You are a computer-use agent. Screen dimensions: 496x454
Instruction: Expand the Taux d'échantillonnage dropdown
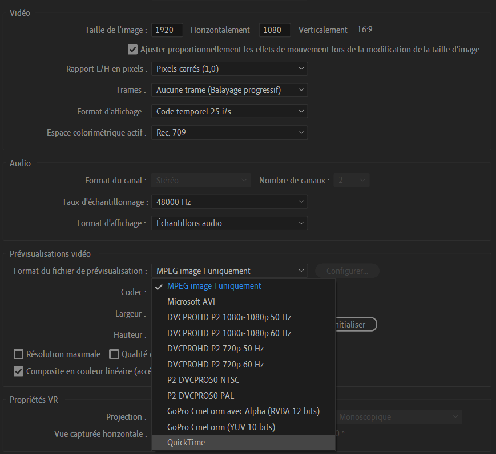pyautogui.click(x=229, y=202)
